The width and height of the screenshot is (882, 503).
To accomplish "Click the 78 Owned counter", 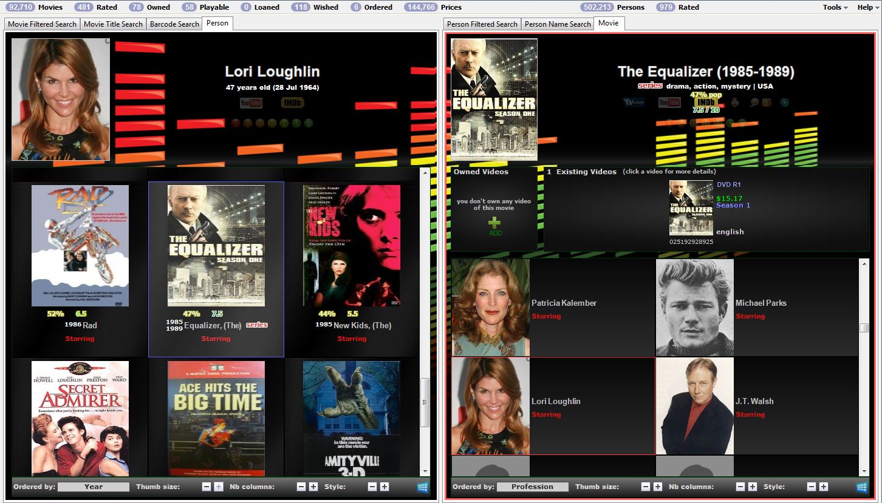I will (149, 7).
